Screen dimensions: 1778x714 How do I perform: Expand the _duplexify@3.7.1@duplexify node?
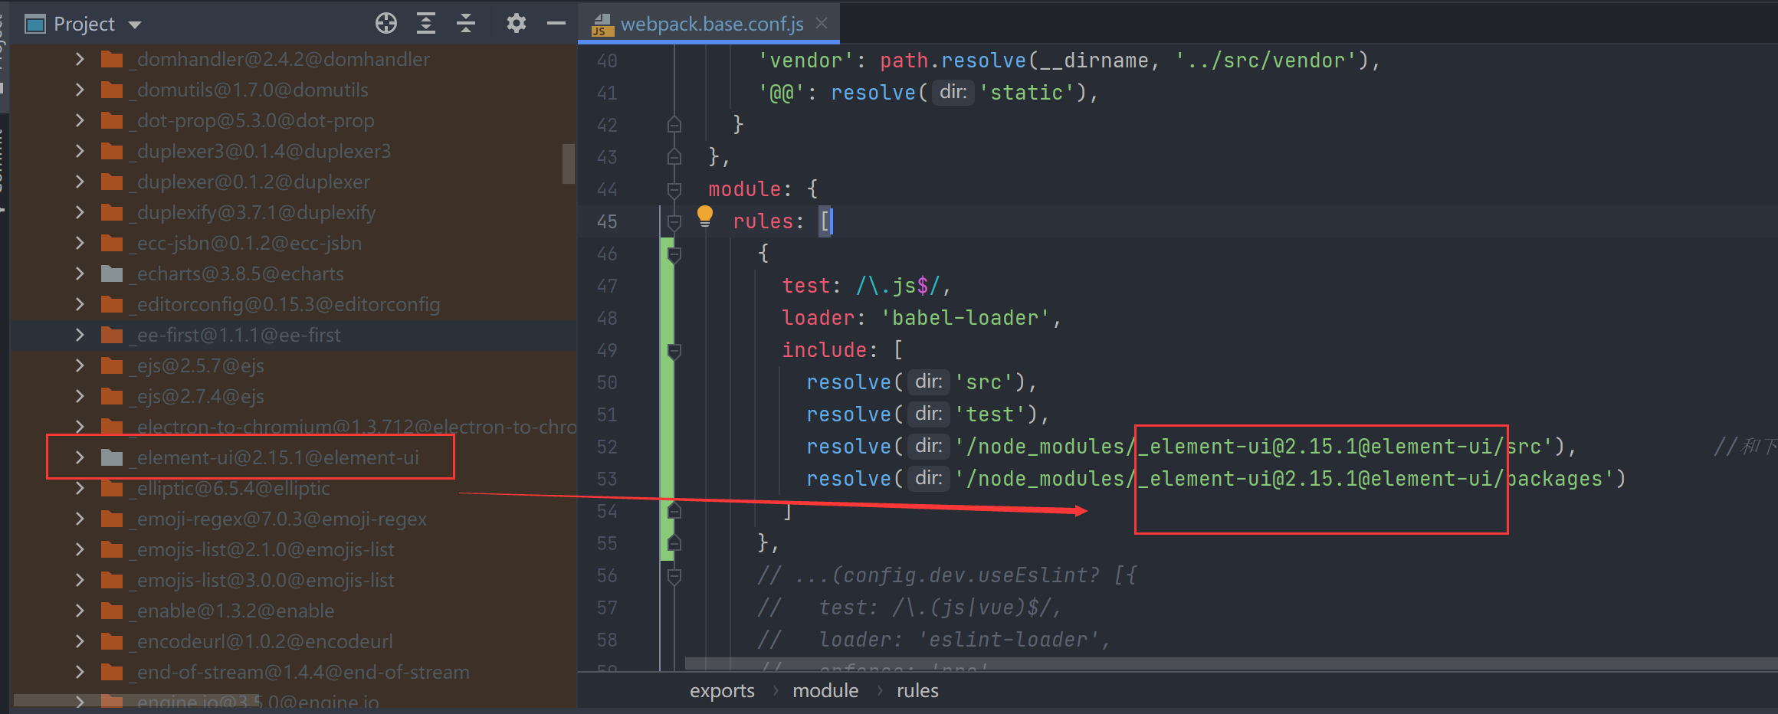tap(79, 212)
